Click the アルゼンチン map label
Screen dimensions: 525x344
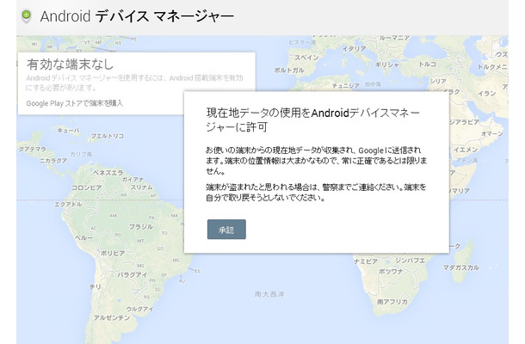pyautogui.click(x=112, y=317)
